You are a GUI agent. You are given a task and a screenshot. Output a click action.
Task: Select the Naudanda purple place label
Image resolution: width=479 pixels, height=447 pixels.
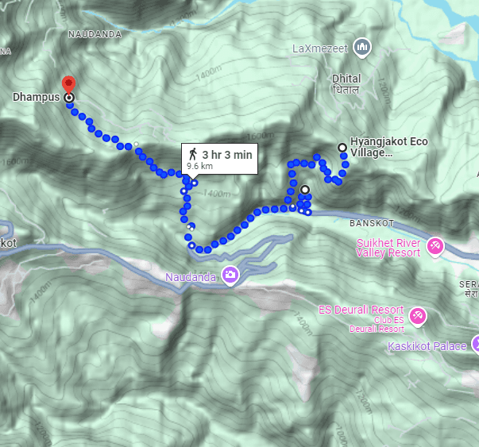pyautogui.click(x=191, y=277)
